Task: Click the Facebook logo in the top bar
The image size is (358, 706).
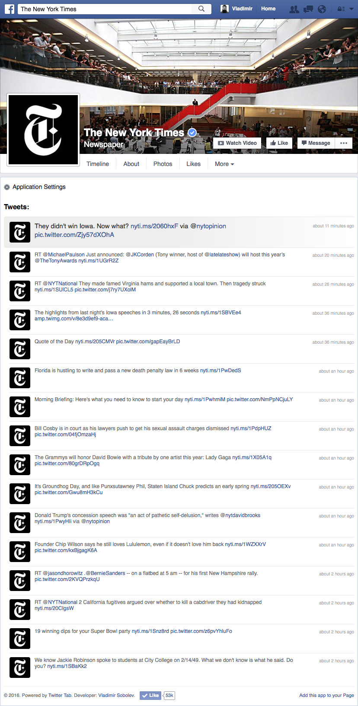Action: tap(10, 9)
